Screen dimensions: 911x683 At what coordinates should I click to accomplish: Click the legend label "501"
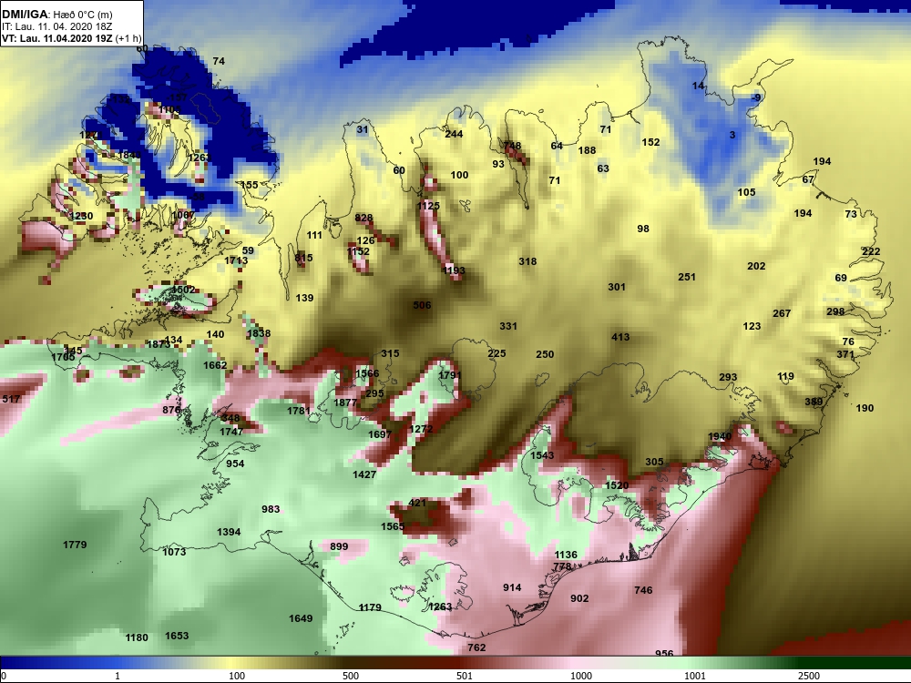point(465,676)
